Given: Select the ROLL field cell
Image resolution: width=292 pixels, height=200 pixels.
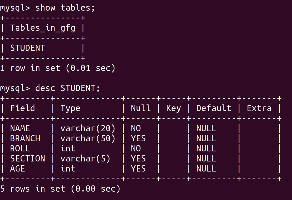Looking at the screenshot, I should tap(20, 149).
